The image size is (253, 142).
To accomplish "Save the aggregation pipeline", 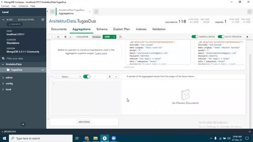I will coord(107,37).
